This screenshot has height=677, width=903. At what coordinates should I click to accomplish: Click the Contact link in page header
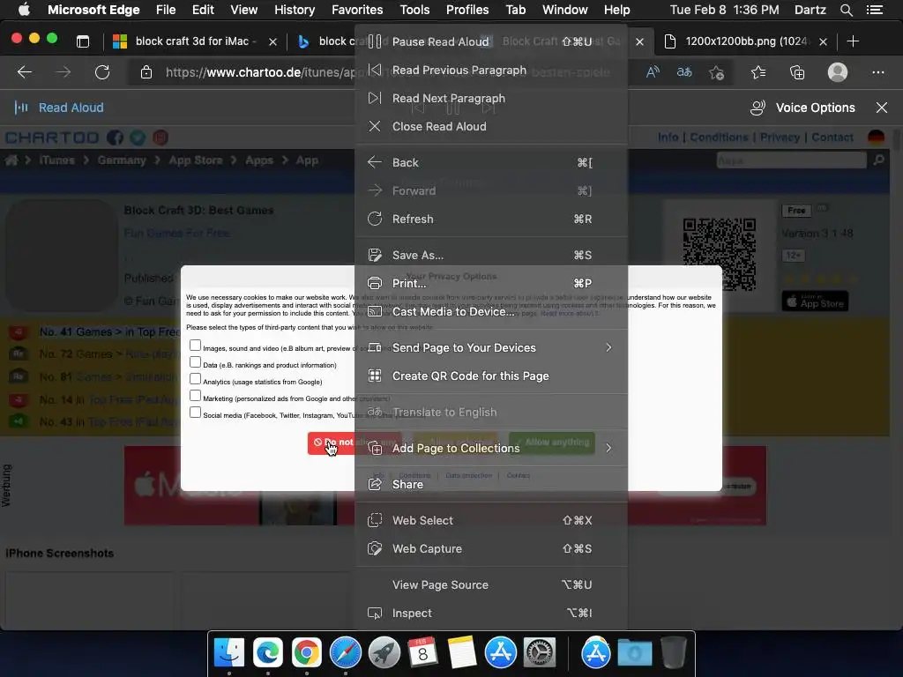(832, 138)
